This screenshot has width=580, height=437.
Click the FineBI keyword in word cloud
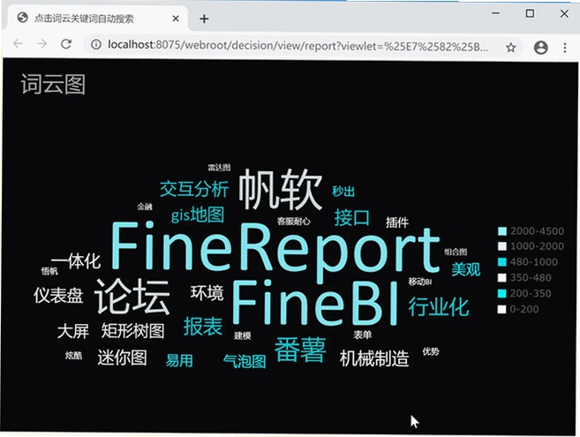(315, 302)
